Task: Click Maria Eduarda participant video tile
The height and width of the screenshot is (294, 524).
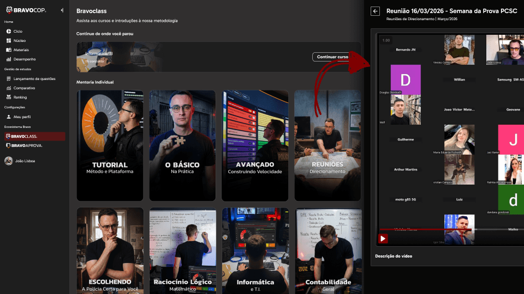Action: point(459,140)
